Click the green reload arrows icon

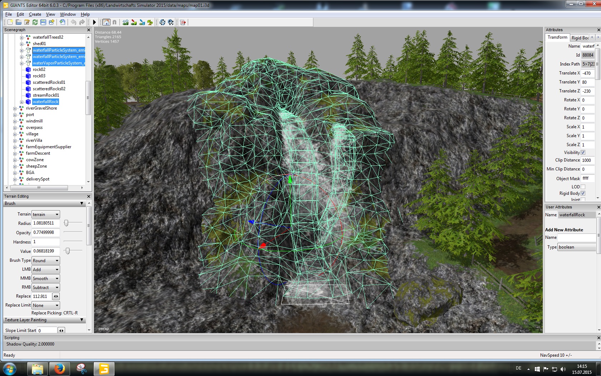(x=35, y=22)
